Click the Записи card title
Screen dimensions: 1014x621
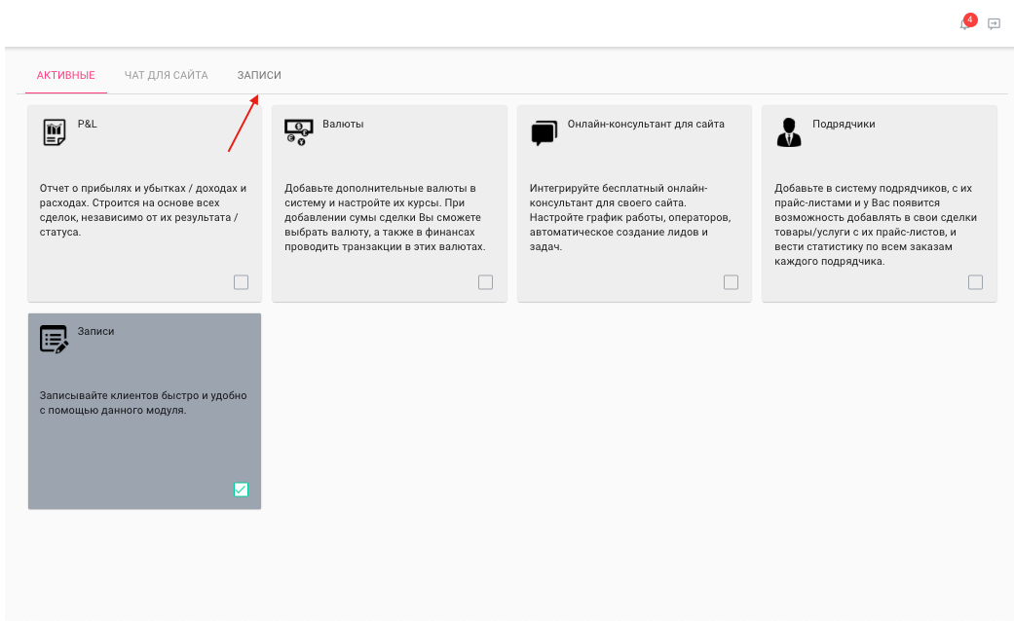tap(95, 332)
